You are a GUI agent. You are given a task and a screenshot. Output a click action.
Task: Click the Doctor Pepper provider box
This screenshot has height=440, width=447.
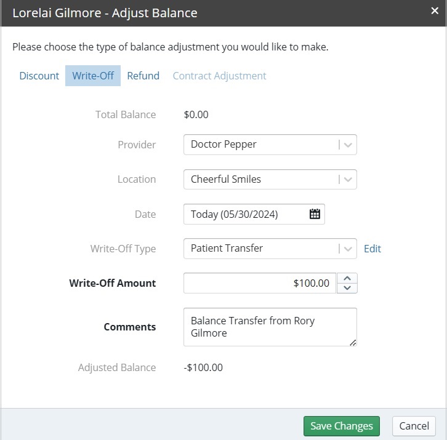coord(270,145)
